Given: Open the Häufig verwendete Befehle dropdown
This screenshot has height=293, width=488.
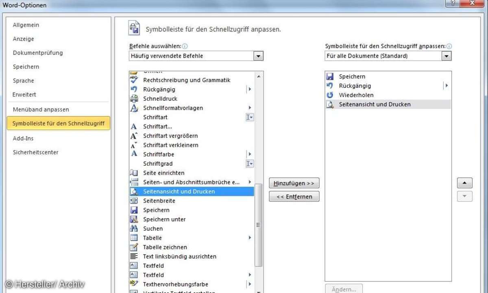Looking at the screenshot, I should coord(258,56).
